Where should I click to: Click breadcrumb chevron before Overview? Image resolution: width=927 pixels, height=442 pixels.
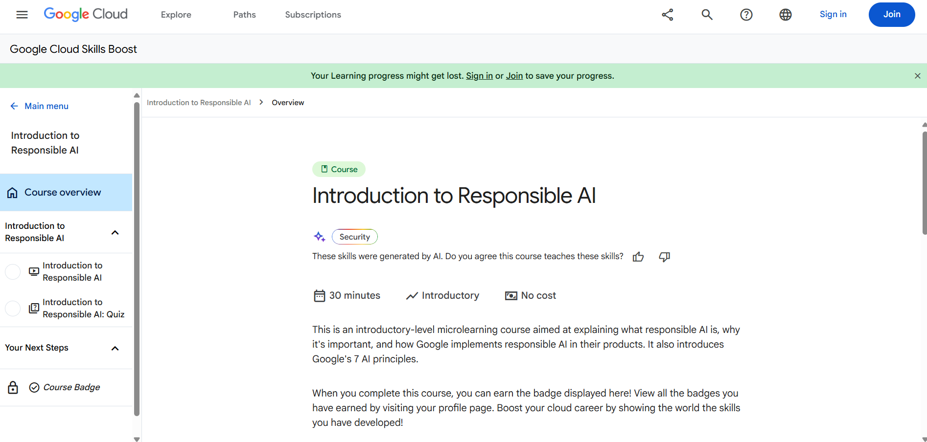[x=261, y=102]
